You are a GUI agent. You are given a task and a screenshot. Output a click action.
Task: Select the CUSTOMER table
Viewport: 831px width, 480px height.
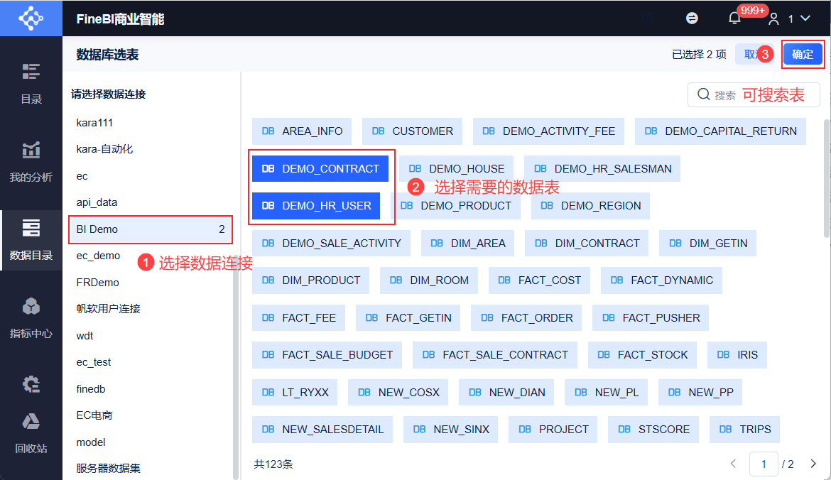click(x=412, y=131)
